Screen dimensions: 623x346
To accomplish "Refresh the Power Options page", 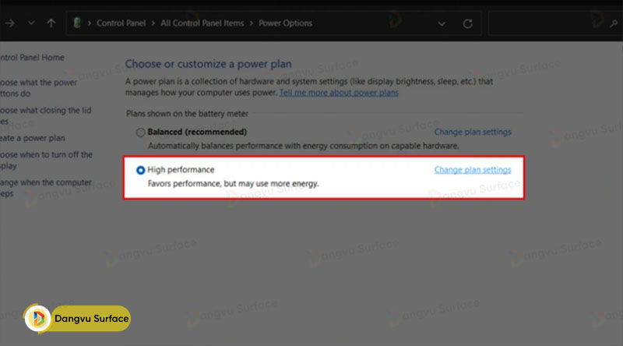I will pos(467,23).
